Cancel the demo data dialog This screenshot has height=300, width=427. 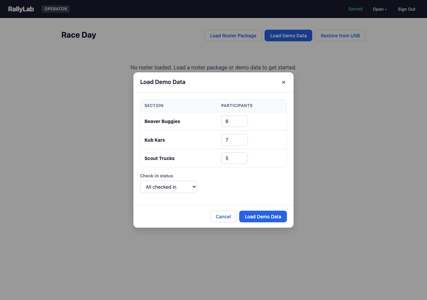click(223, 216)
